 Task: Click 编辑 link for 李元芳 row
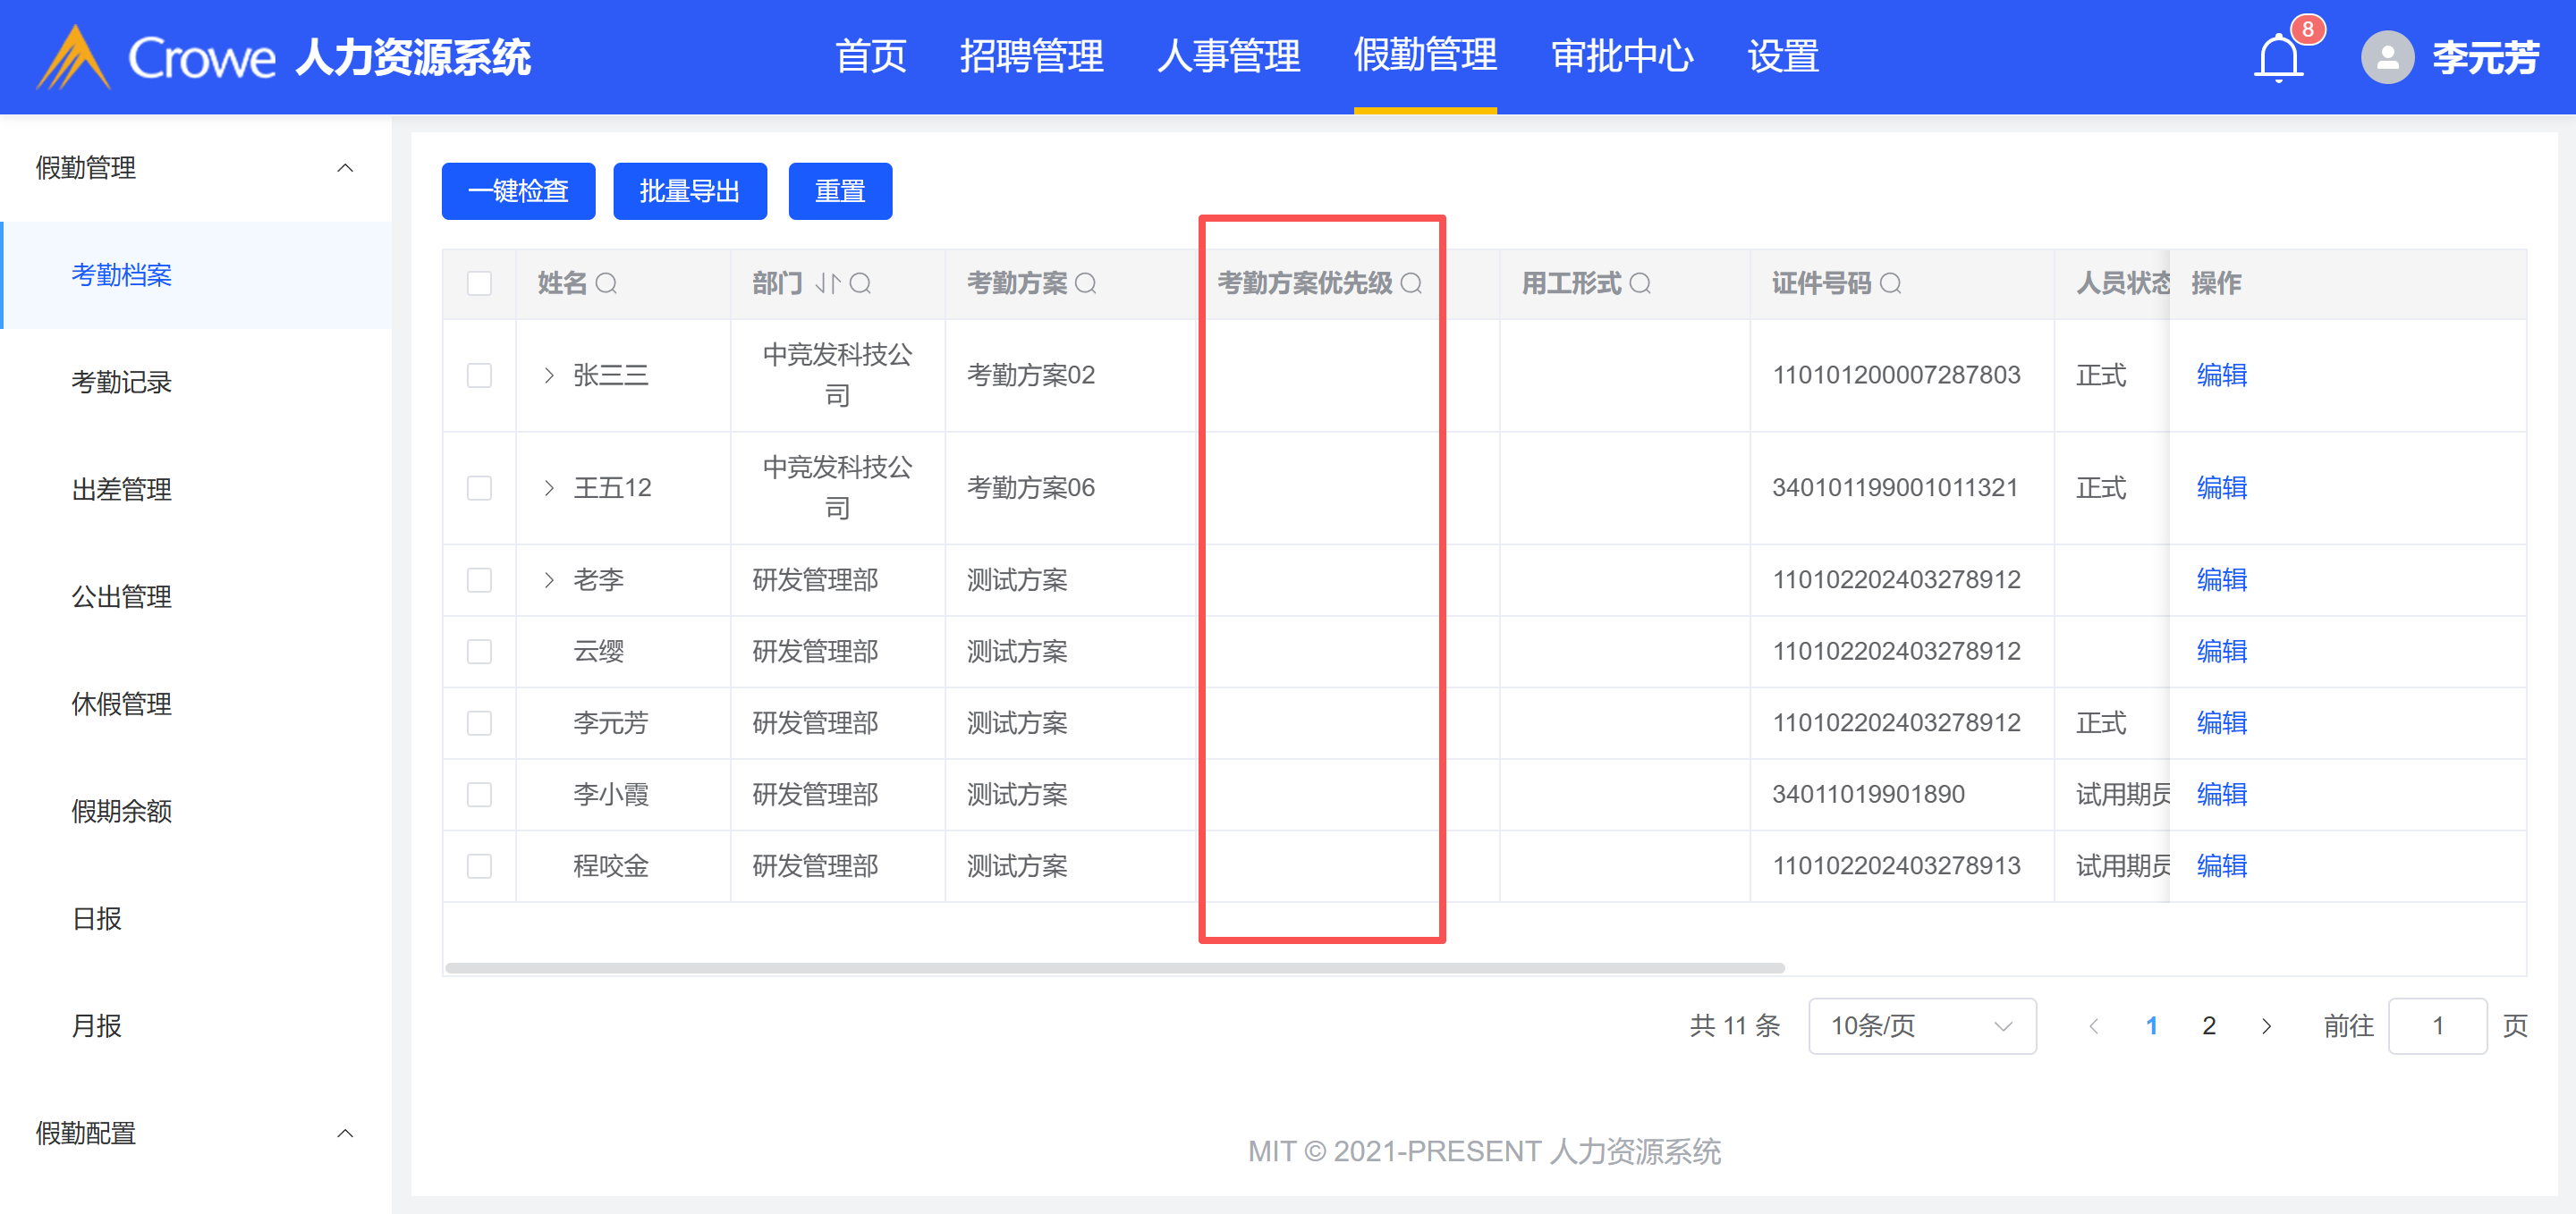2221,722
